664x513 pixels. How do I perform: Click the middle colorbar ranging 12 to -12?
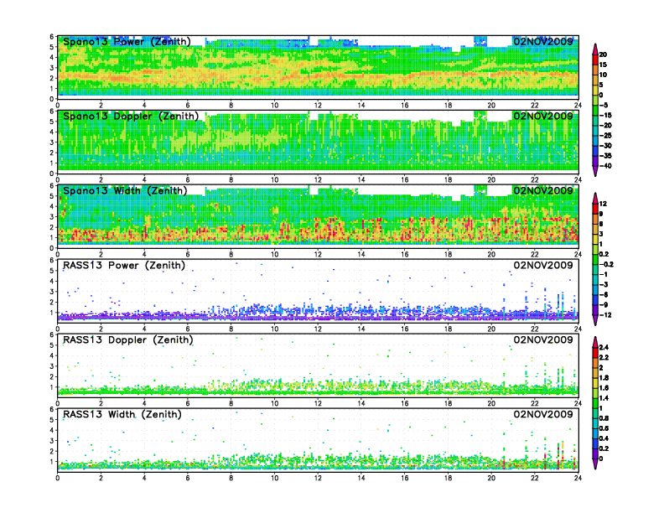pyautogui.click(x=595, y=259)
